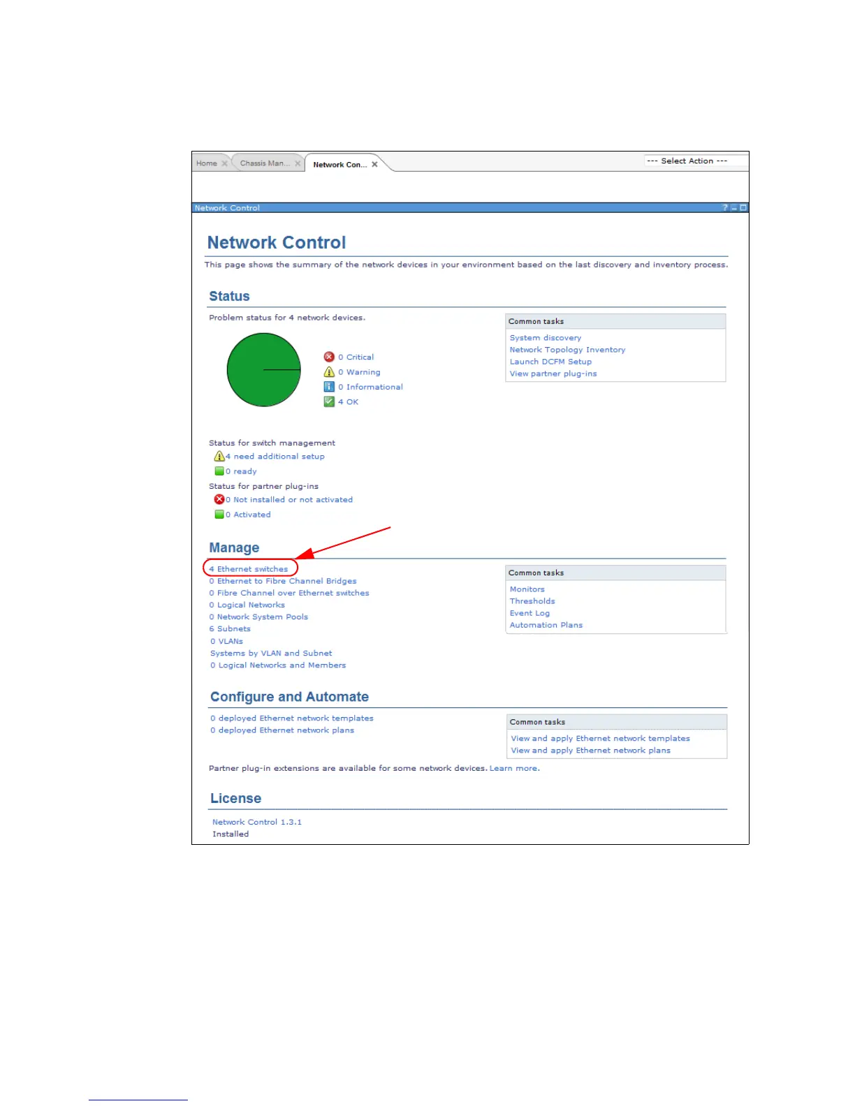Screen dimensions: 855x1106
Task: Open 0 Network System Pools
Action: 258,617
